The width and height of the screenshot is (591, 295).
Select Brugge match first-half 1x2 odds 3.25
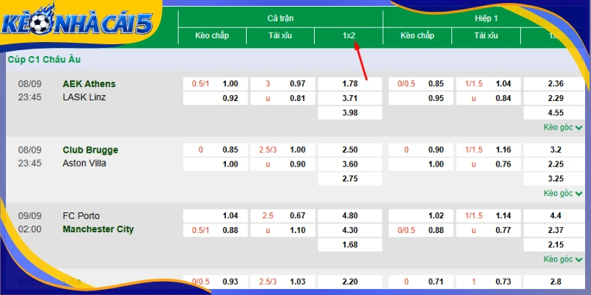(556, 178)
